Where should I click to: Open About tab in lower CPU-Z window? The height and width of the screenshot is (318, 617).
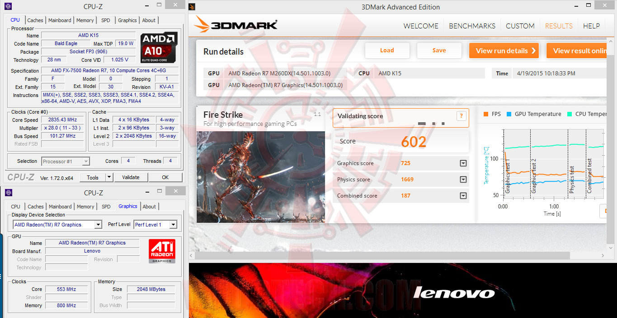(149, 207)
